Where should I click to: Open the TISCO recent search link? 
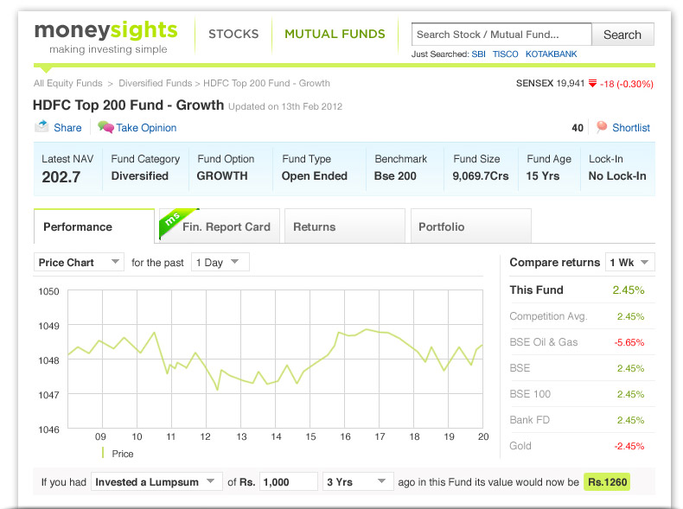pyautogui.click(x=505, y=54)
